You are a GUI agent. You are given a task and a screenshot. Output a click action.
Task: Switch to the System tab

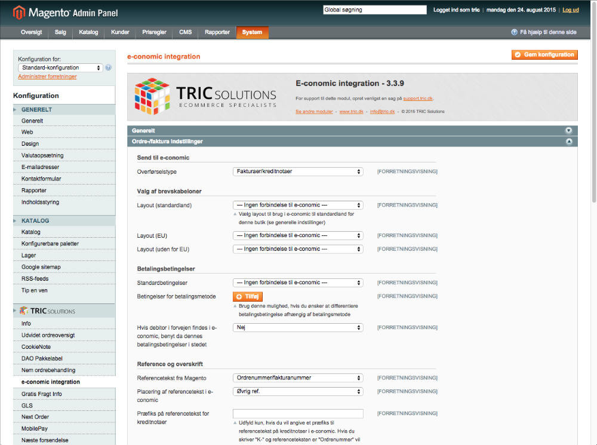point(252,32)
